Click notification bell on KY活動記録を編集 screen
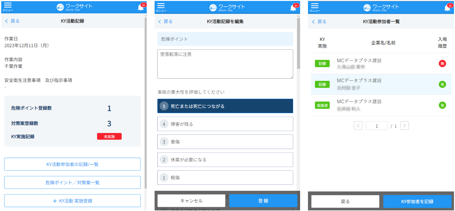This screenshot has height=211, width=455. point(293,8)
